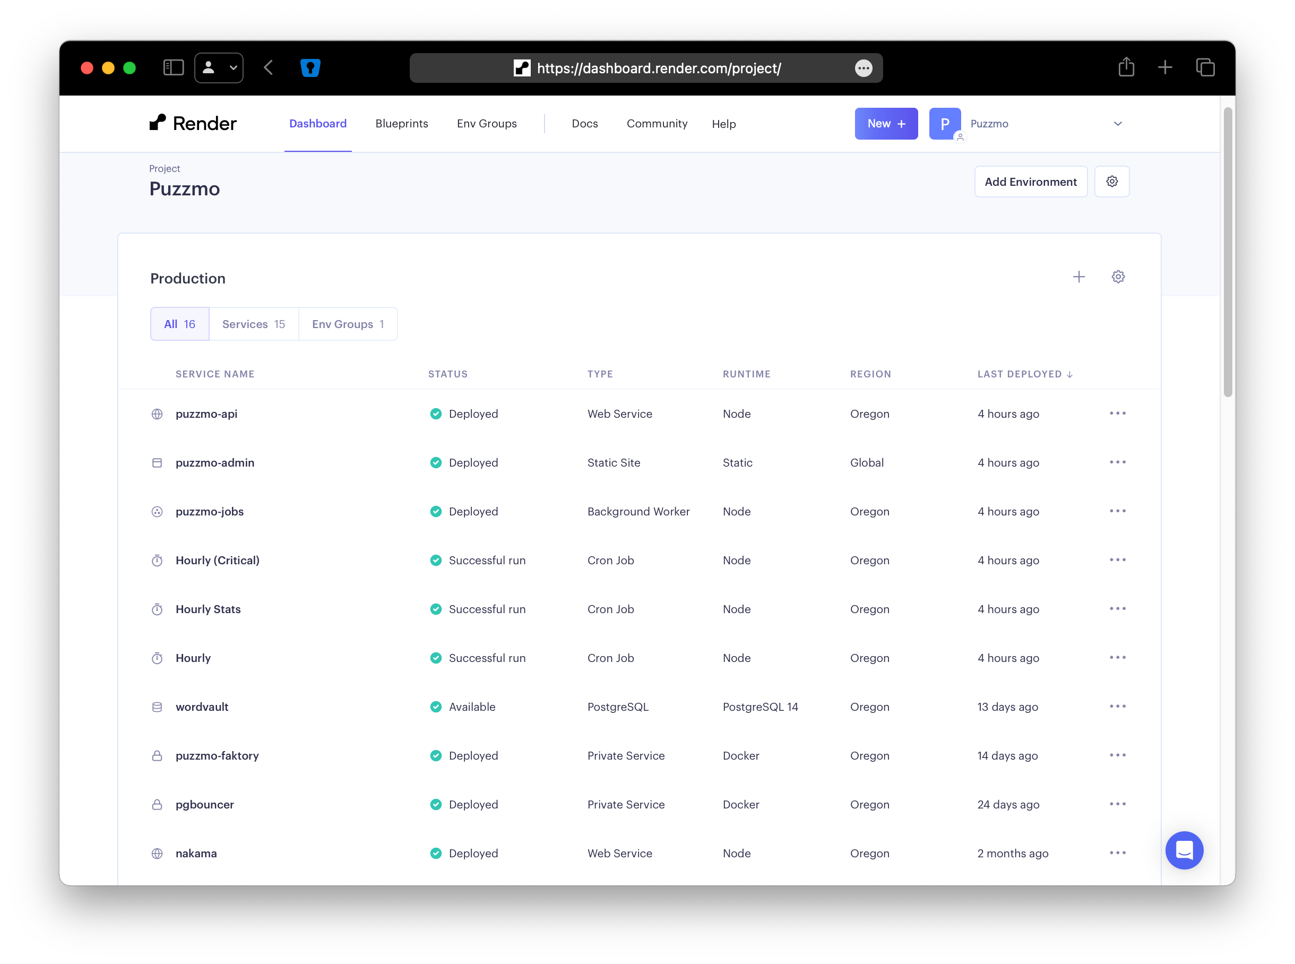Open project settings gear next to Add Environment

click(x=1112, y=182)
